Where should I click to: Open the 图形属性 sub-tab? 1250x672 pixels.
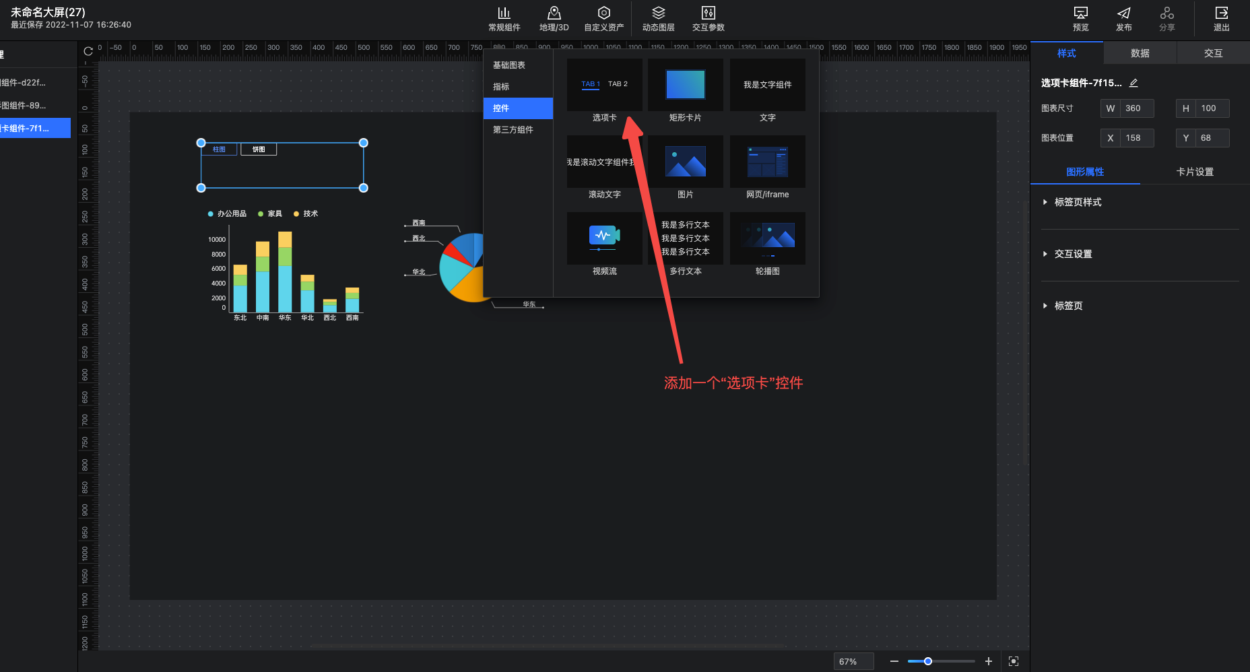1085,172
